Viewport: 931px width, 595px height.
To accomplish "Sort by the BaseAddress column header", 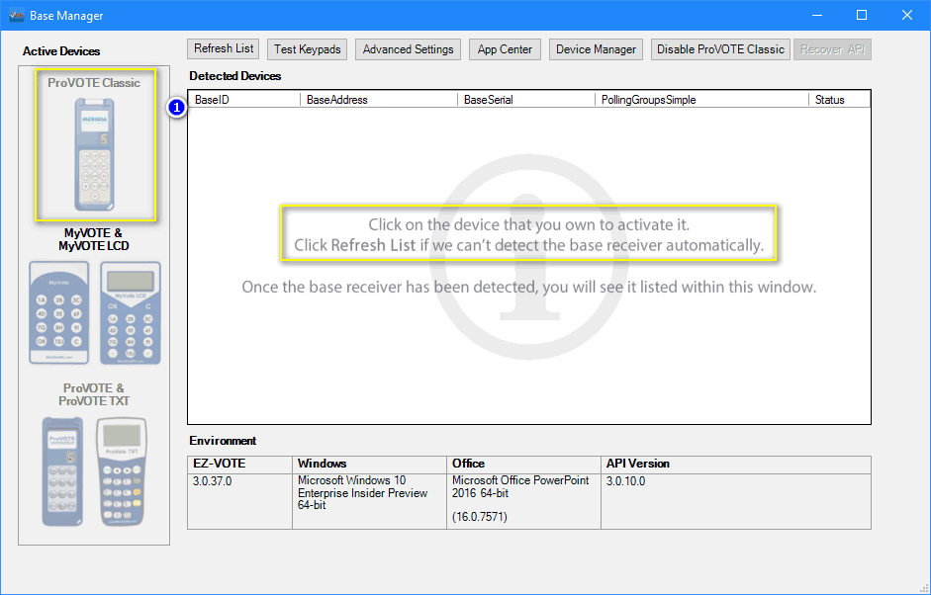I will [x=379, y=100].
